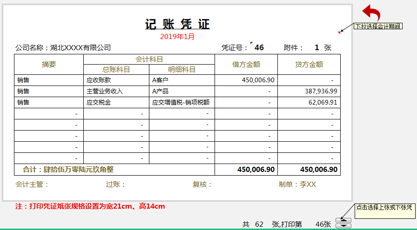Viewport: 417px width, 230px height.
Task: Click the 凭证号 label
Action: [234, 48]
